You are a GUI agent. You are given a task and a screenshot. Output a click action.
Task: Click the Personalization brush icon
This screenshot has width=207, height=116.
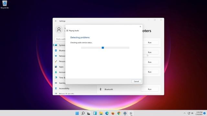pyautogui.click(x=56, y=61)
